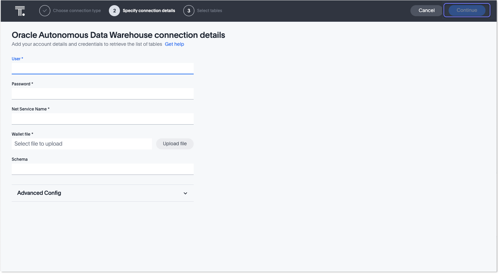
Task: Click the 'User *' label
Action: (x=18, y=59)
